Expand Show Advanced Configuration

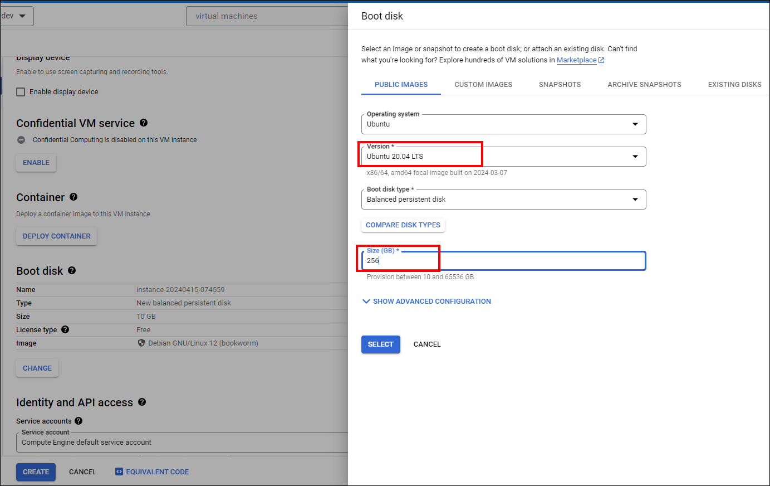tap(426, 302)
